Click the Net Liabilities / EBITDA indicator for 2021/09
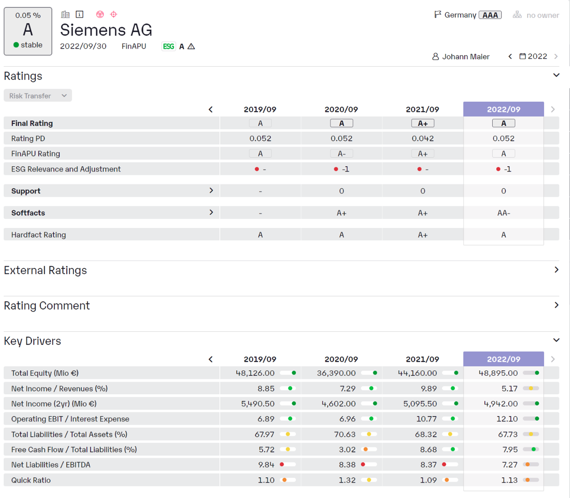This screenshot has height=498, width=570. tap(450, 464)
